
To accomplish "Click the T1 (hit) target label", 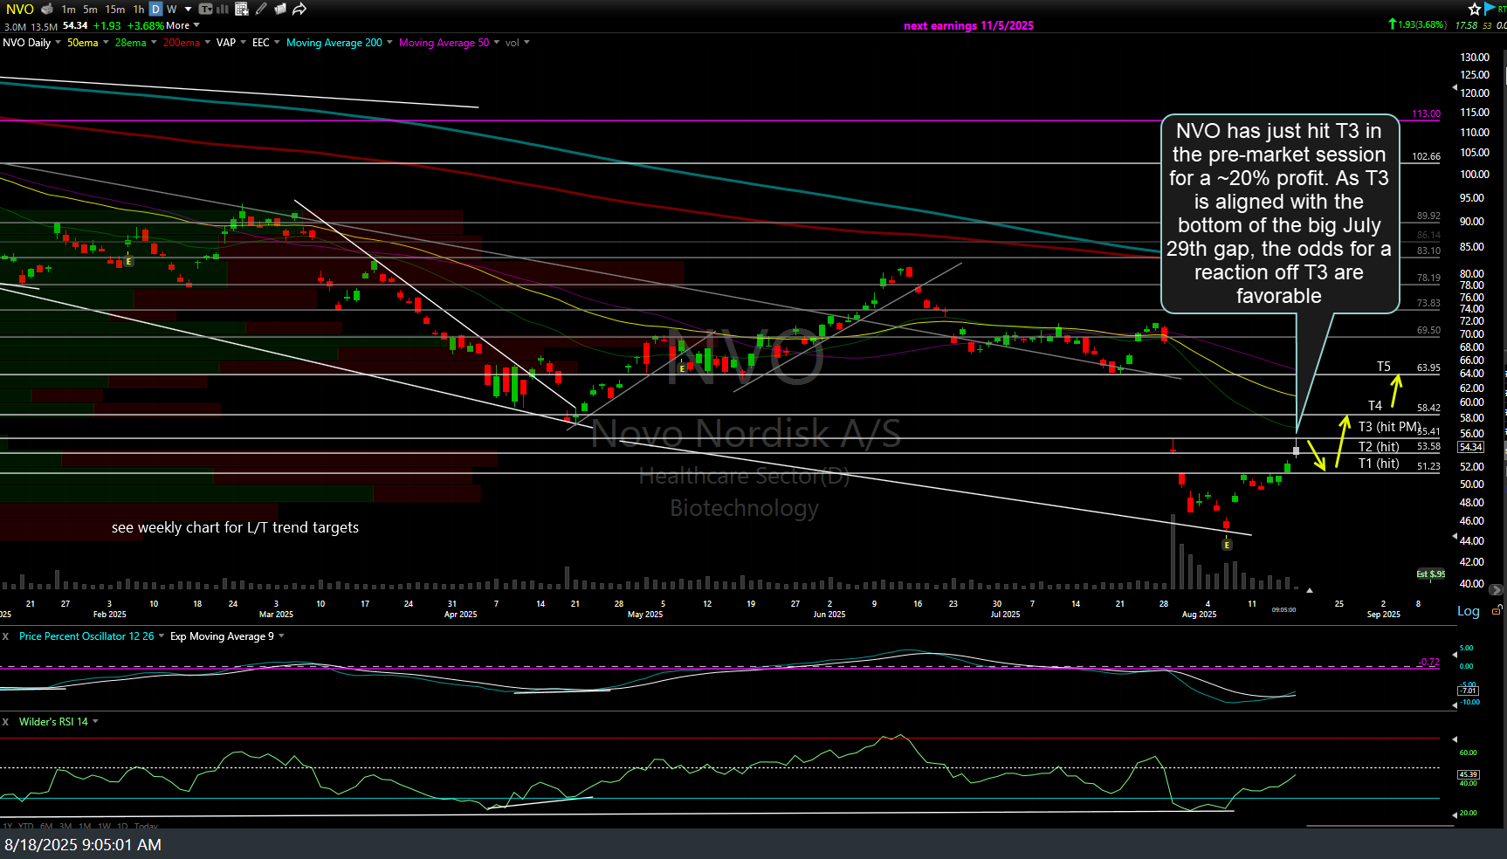I will pyautogui.click(x=1379, y=464).
